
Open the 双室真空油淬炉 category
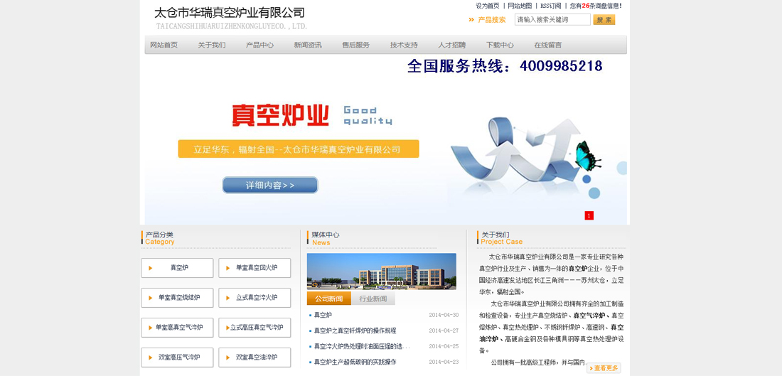[x=255, y=358]
